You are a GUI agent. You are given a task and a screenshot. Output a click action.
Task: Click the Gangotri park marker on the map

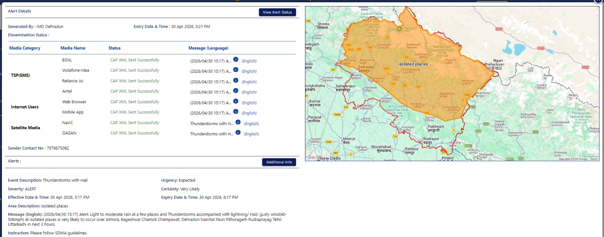(x=399, y=29)
